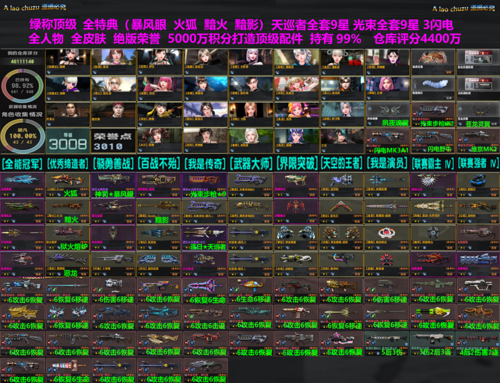
Task: Select the eyepatch white-haired girl portrait
Action: point(68,85)
